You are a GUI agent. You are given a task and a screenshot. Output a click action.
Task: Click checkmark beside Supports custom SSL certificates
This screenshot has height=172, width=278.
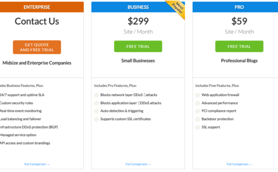click(96, 119)
